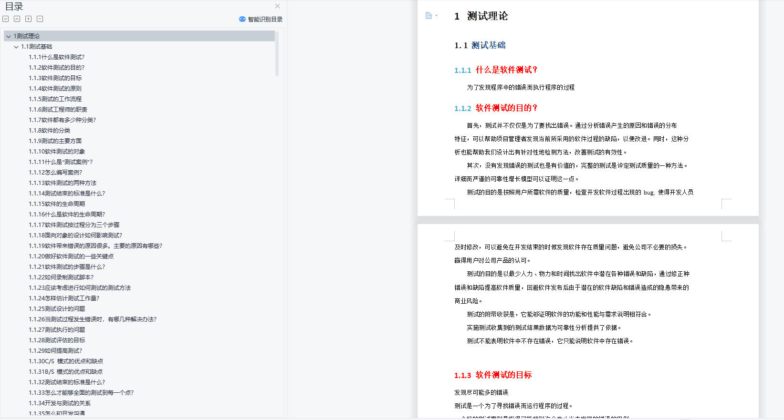Click the plus box icon in 目录 toolbar
784x420 pixels.
coord(29,19)
